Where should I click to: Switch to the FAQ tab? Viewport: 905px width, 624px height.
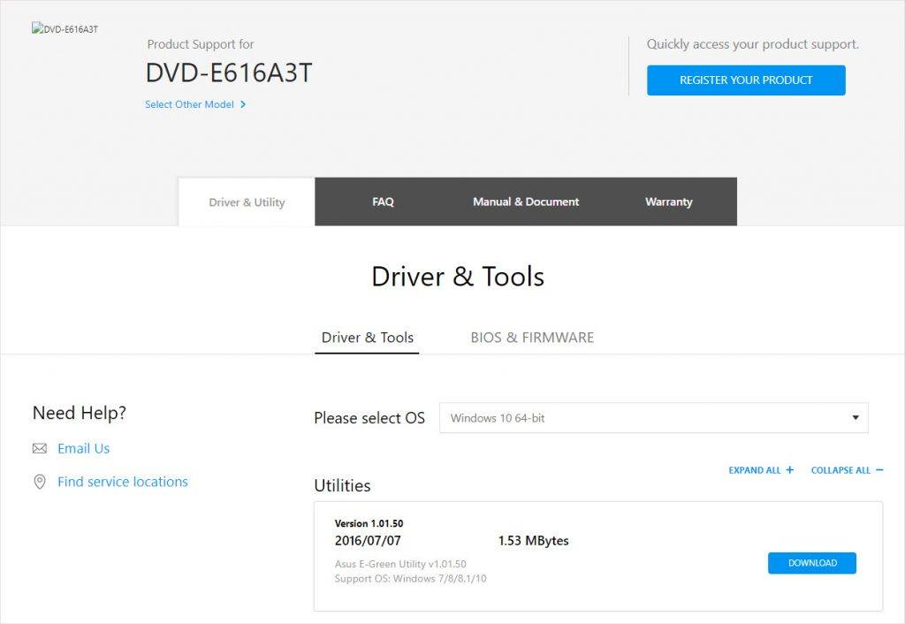pos(383,202)
